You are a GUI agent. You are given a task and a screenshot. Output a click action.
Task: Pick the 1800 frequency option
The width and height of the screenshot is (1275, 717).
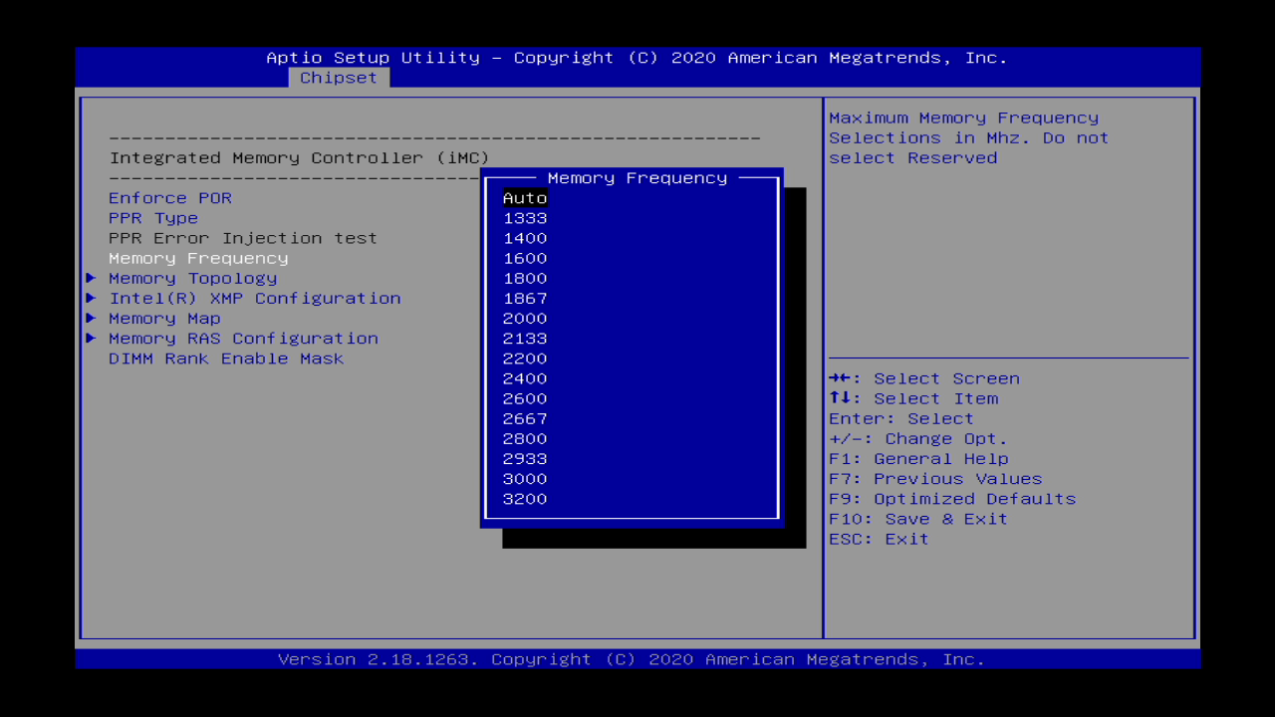click(x=525, y=278)
